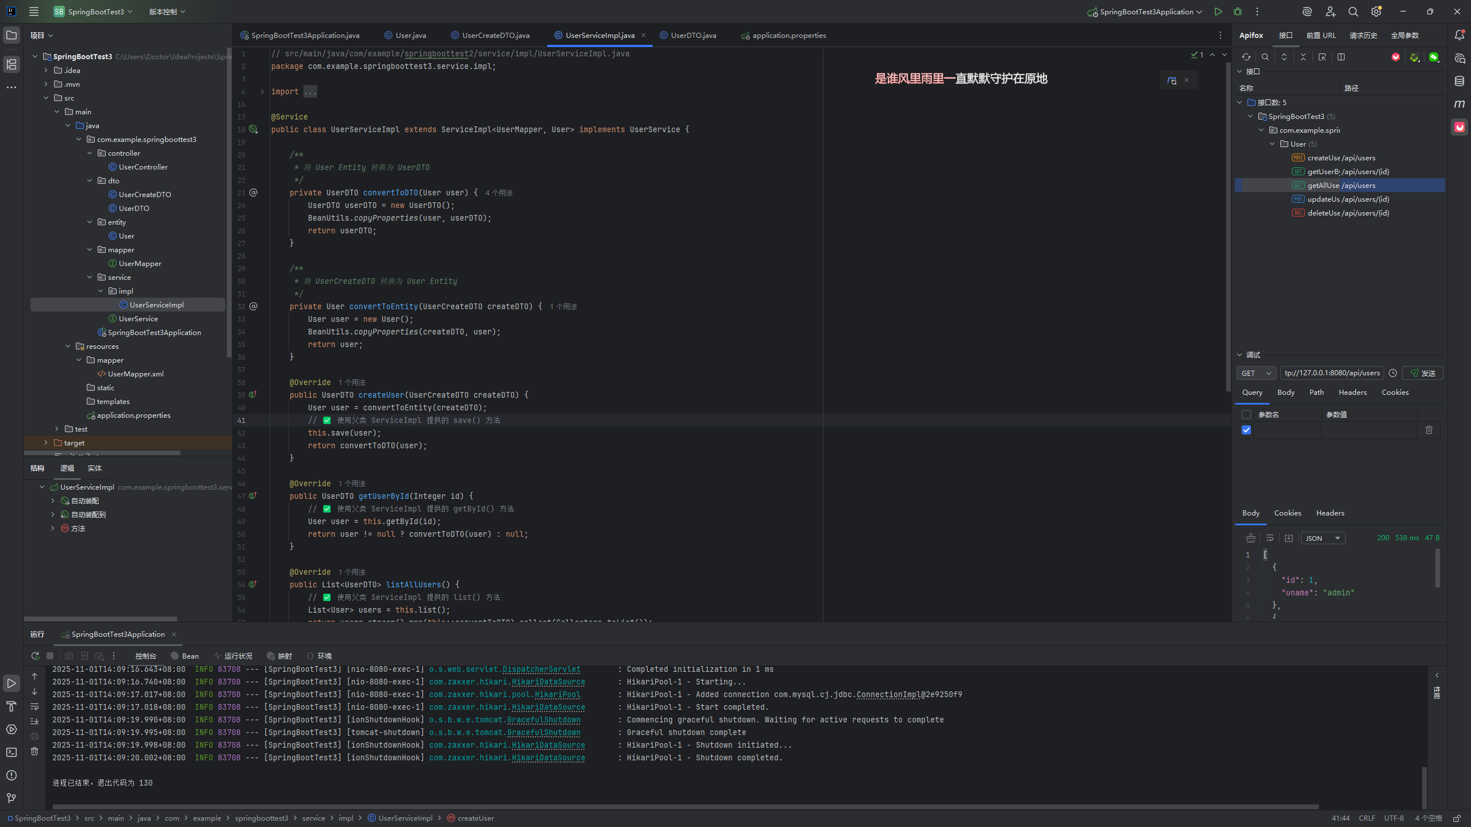Open the JSON response format dropdown

1323,538
